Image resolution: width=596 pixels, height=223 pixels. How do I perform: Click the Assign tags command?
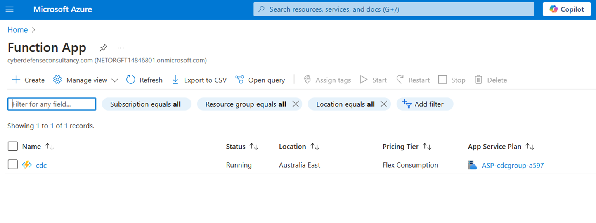click(327, 80)
